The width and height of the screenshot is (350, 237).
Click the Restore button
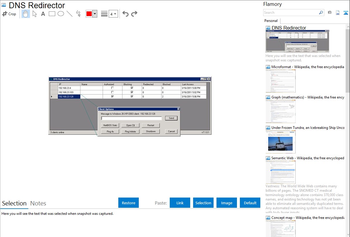coord(129,203)
